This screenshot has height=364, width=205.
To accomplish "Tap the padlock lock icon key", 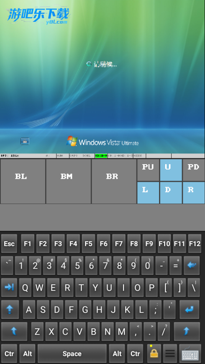I will pyautogui.click(x=154, y=354).
